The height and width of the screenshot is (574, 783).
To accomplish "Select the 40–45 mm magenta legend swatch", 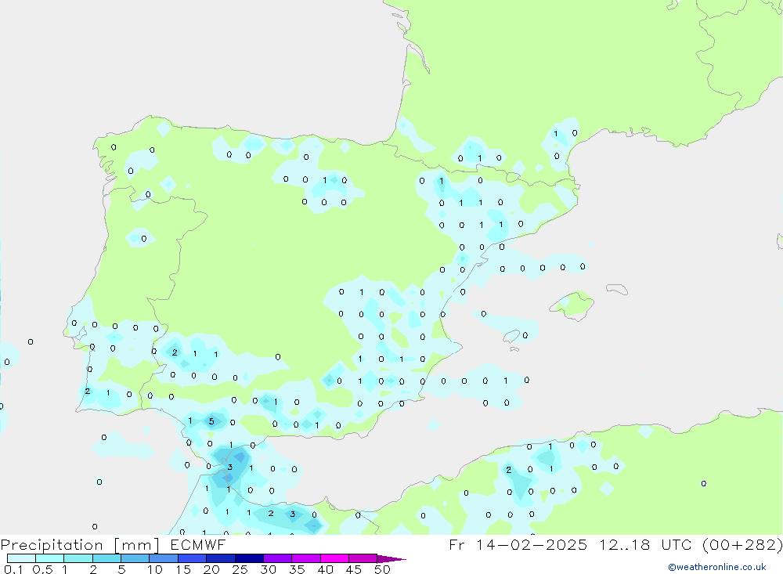I will pos(334,558).
